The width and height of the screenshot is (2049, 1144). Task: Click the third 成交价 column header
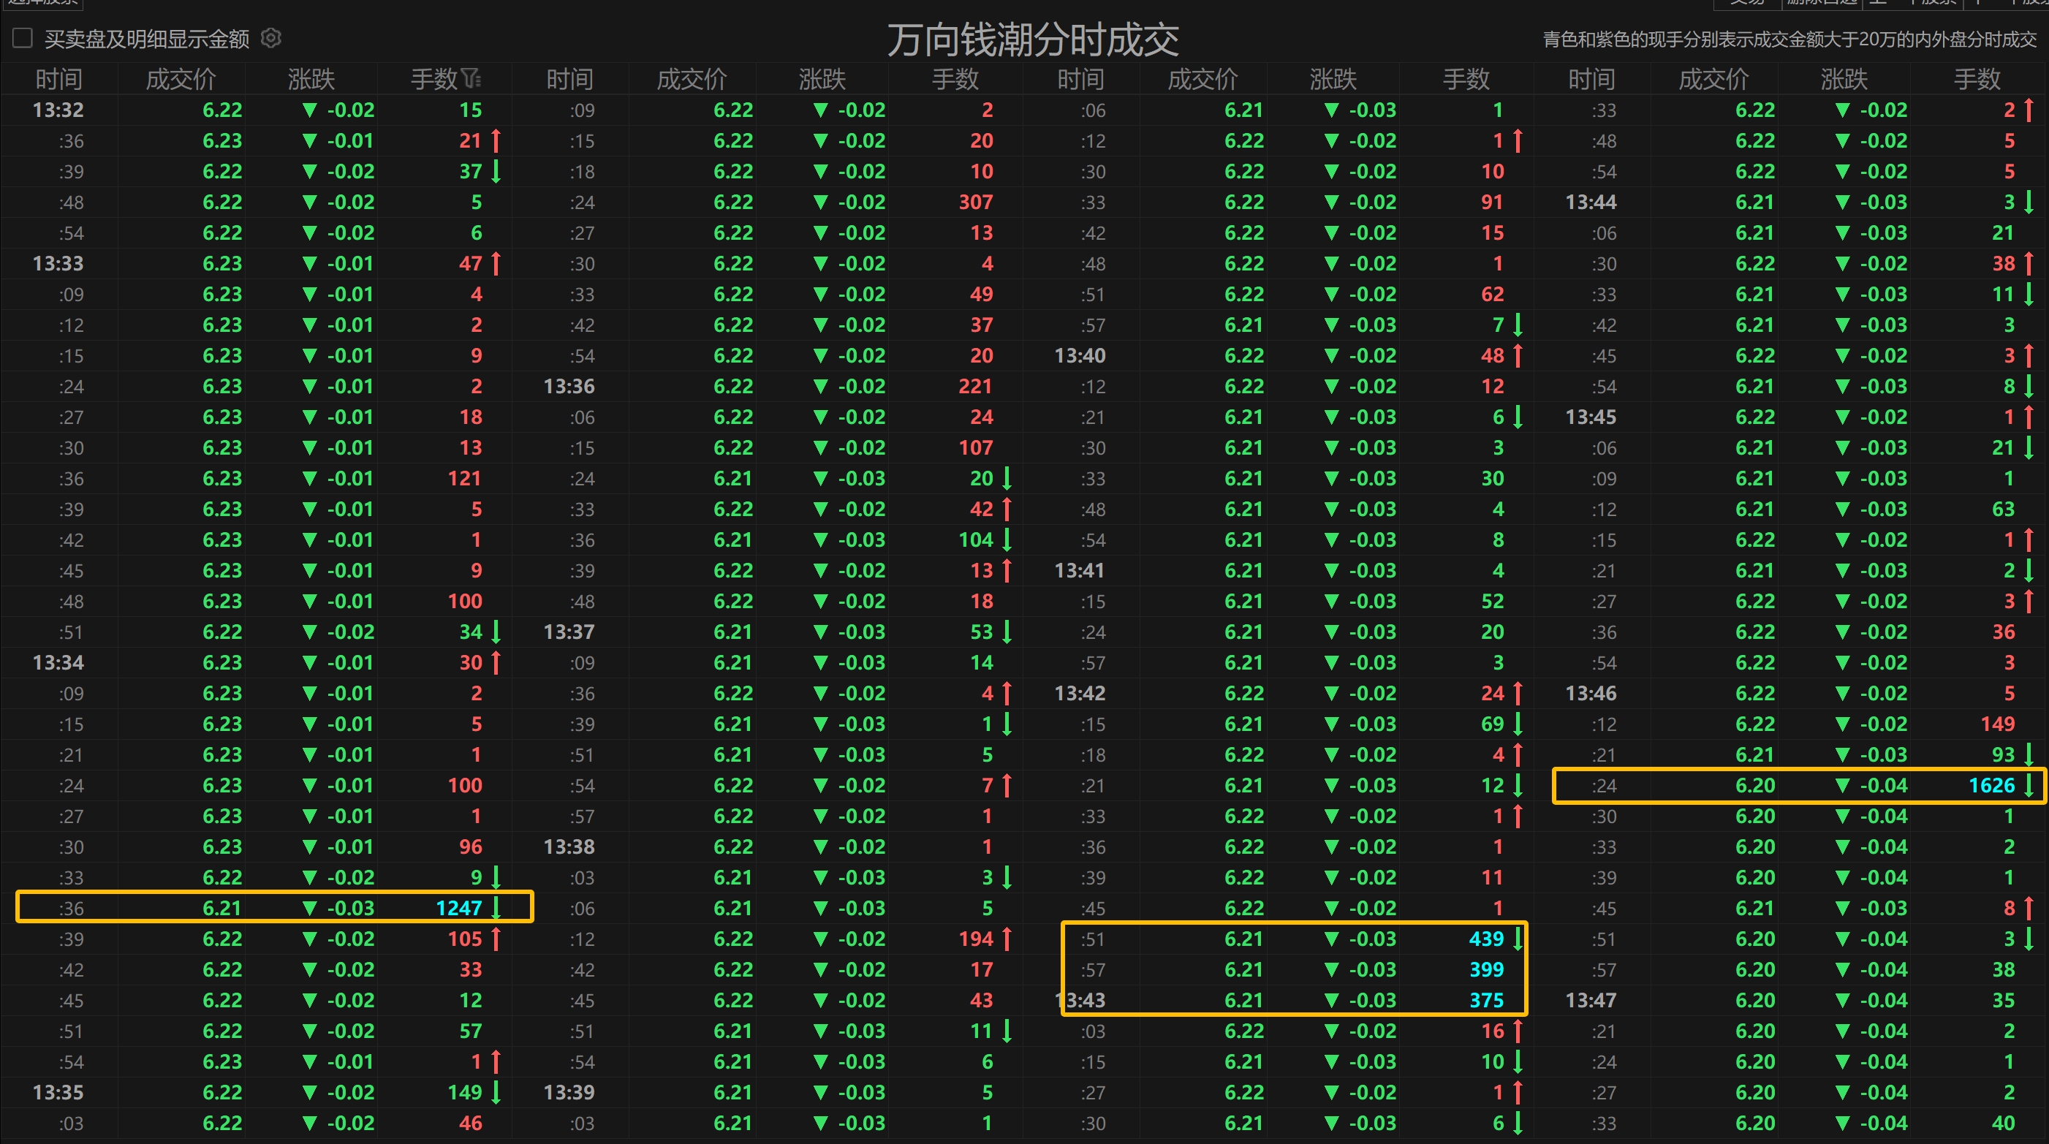[x=1202, y=79]
